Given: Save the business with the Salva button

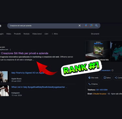Looking at the screenshot, I should click(x=107, y=78).
